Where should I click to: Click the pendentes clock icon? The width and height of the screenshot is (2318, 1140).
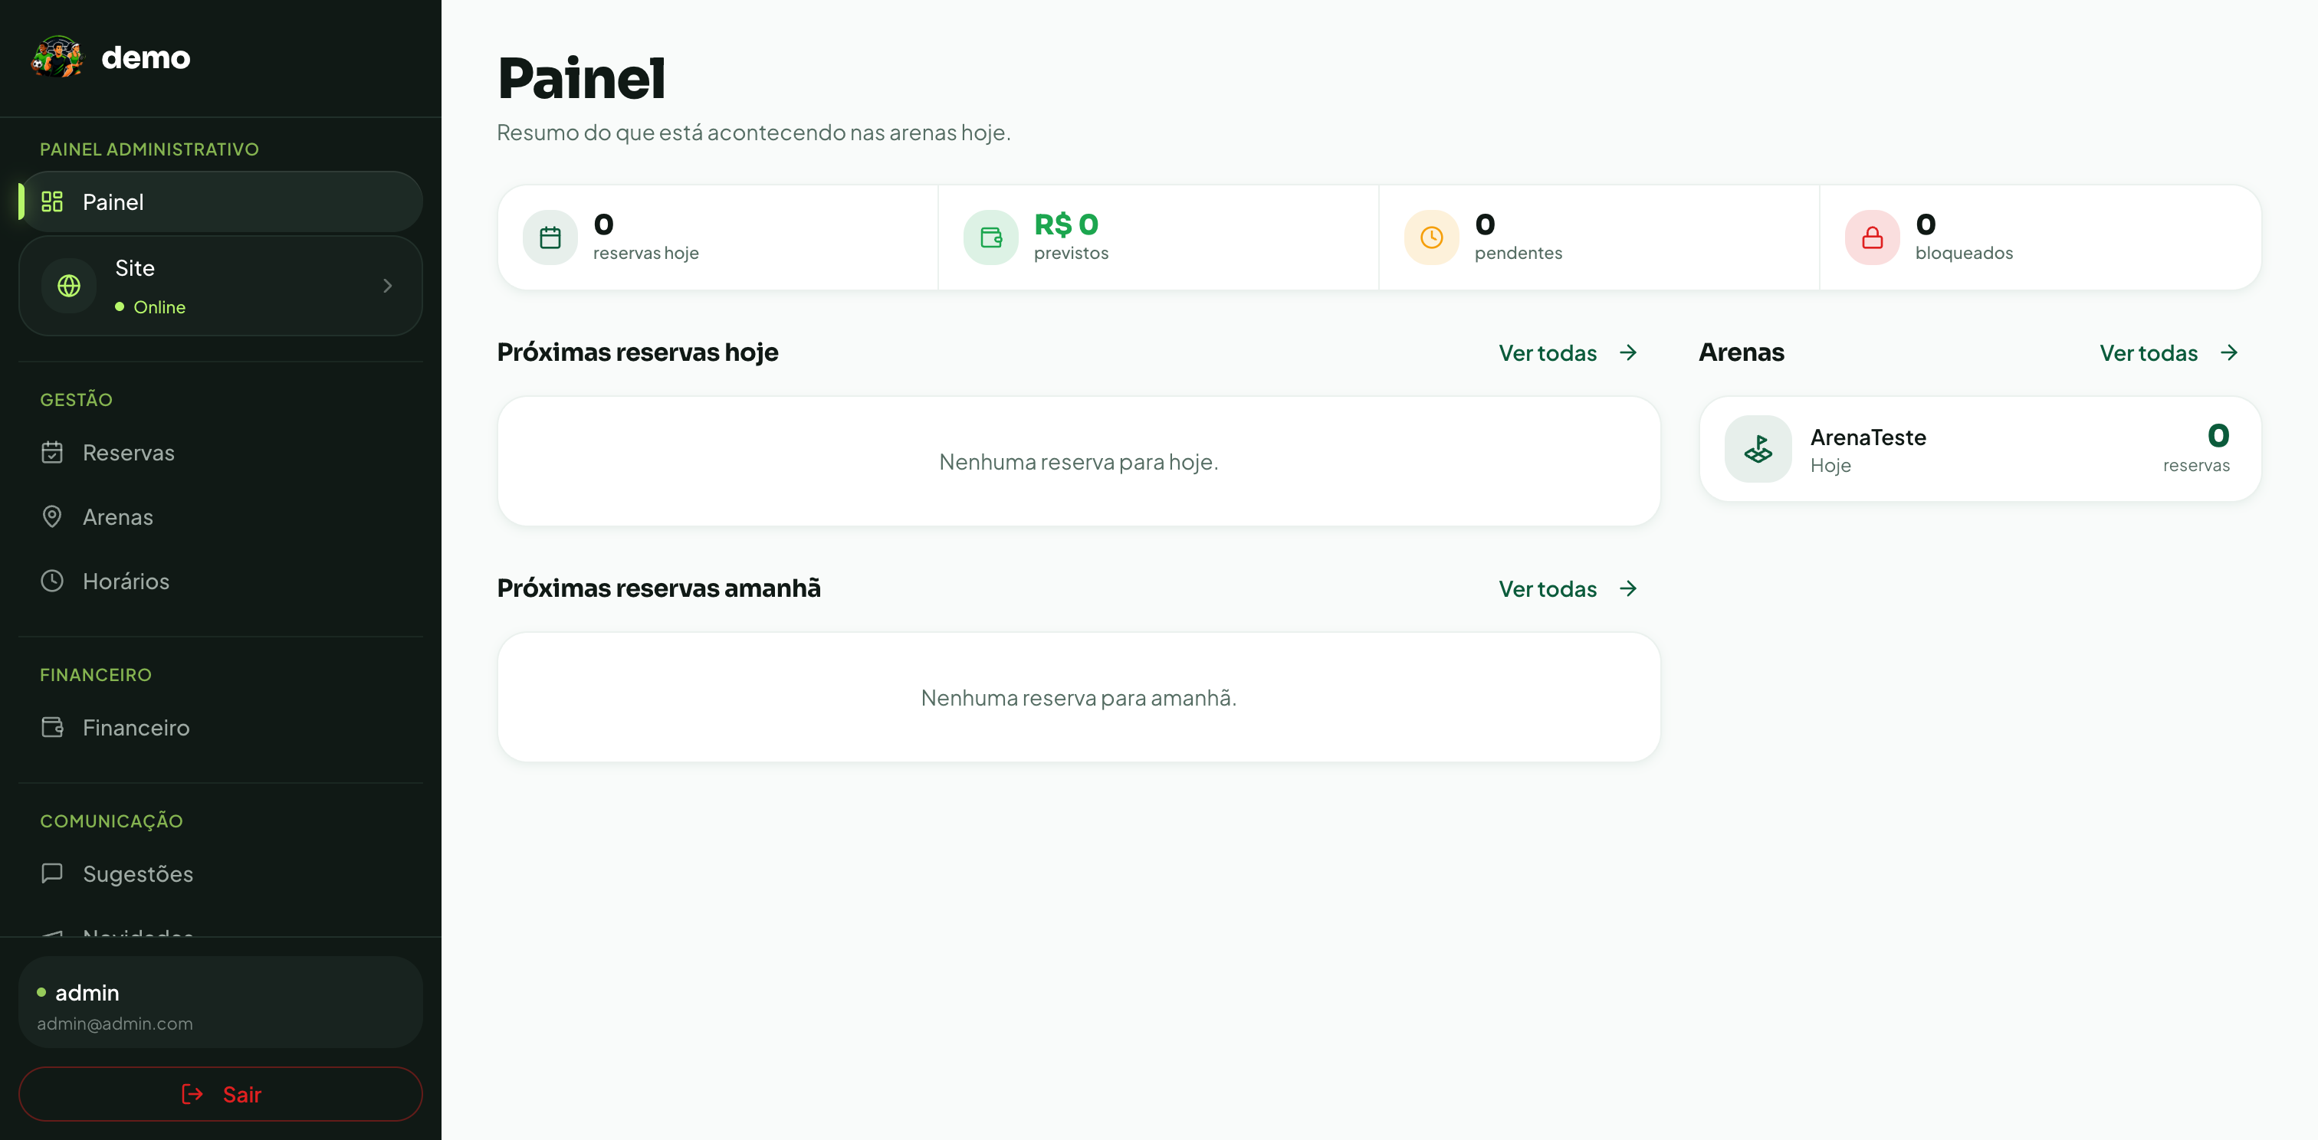click(1432, 237)
